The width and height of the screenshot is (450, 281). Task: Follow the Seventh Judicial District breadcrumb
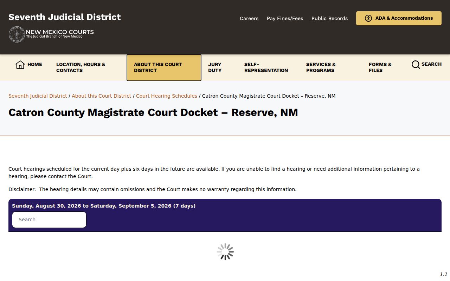pyautogui.click(x=38, y=96)
